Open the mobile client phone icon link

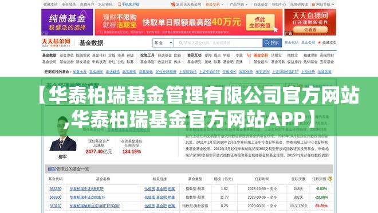click(119, 5)
